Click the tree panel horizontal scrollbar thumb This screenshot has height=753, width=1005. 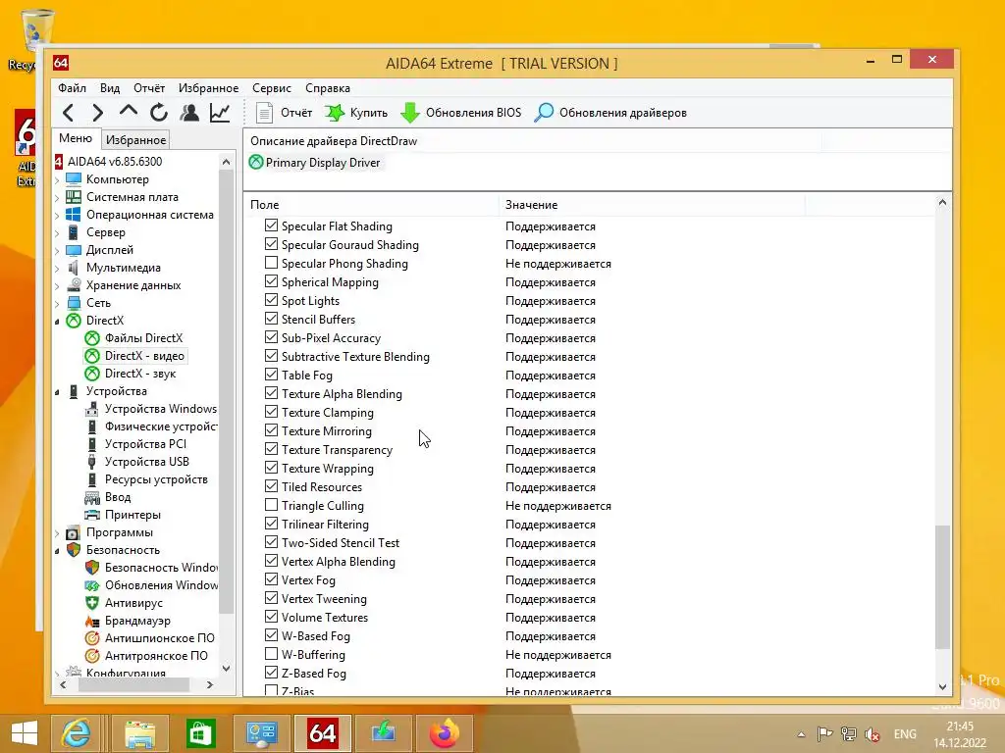coord(133,684)
